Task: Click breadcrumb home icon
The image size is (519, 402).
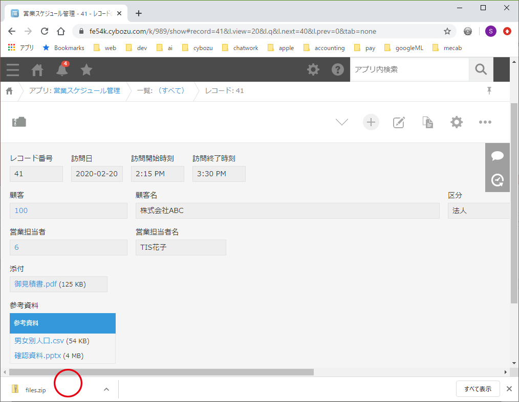Action: 9,91
